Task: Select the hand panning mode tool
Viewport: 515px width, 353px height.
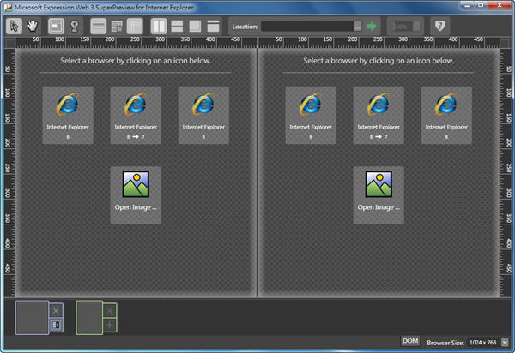Action: pyautogui.click(x=33, y=26)
